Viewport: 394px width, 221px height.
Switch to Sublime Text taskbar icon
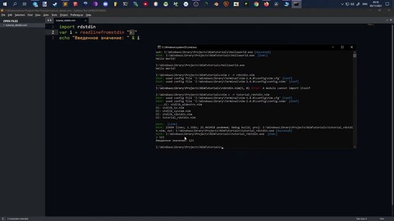click(x=65, y=4)
